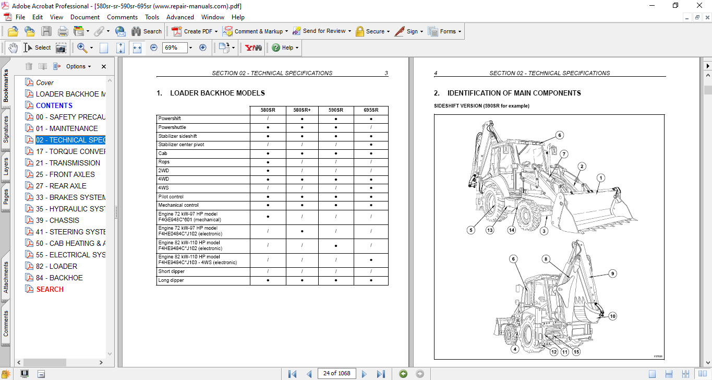Viewport: 712px width, 380px height.
Task: Click the page number field
Action: click(337, 373)
